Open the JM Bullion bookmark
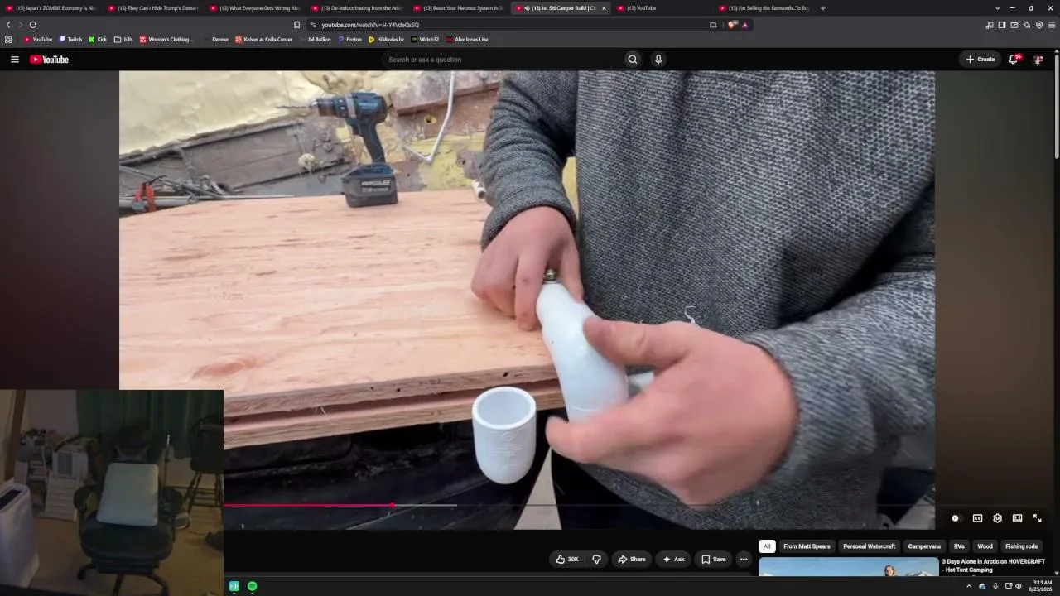This screenshot has height=596, width=1060. [315, 39]
